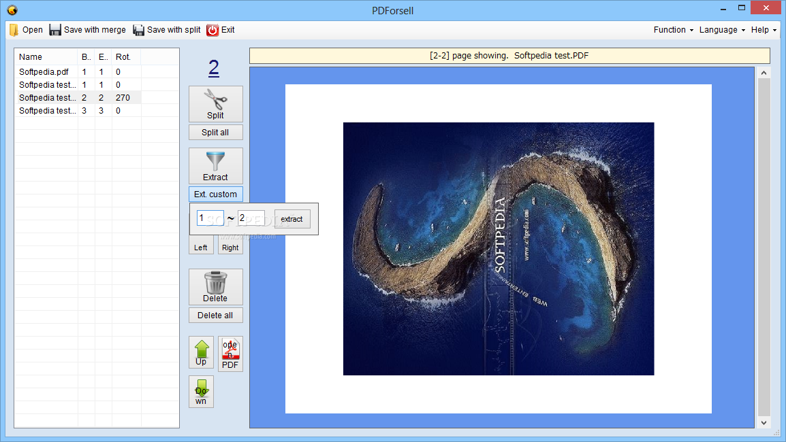Exit the app via red power icon

pyautogui.click(x=213, y=30)
